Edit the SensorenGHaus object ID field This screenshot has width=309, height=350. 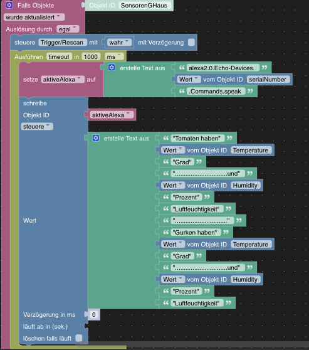click(x=144, y=6)
